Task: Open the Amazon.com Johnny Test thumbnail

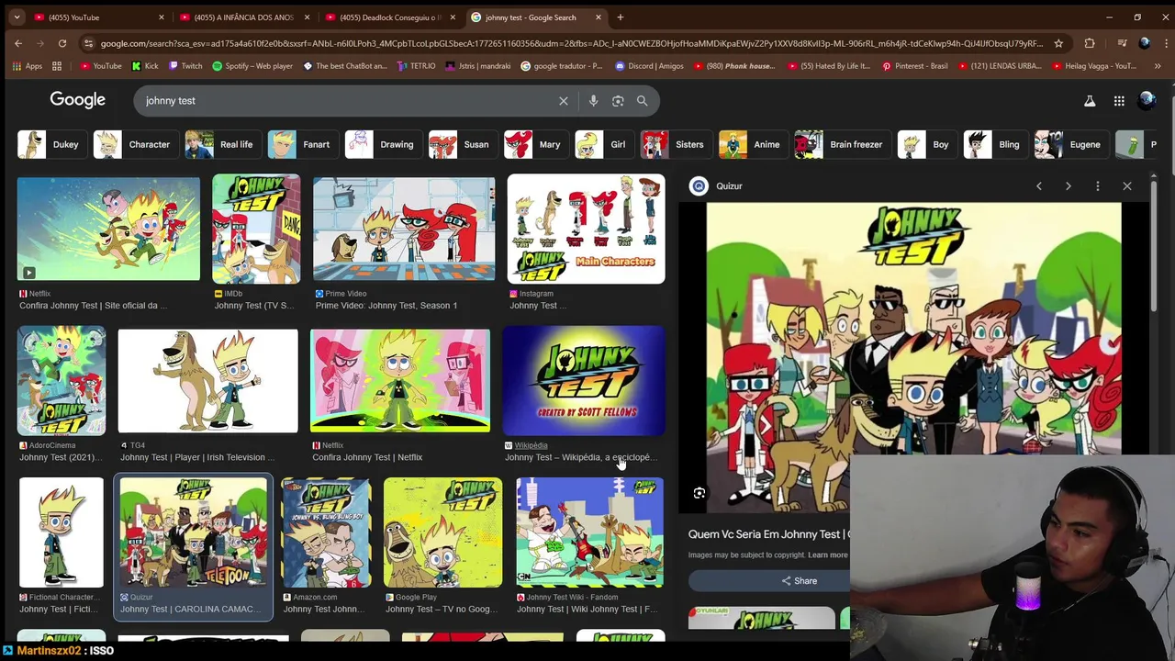Action: click(326, 532)
